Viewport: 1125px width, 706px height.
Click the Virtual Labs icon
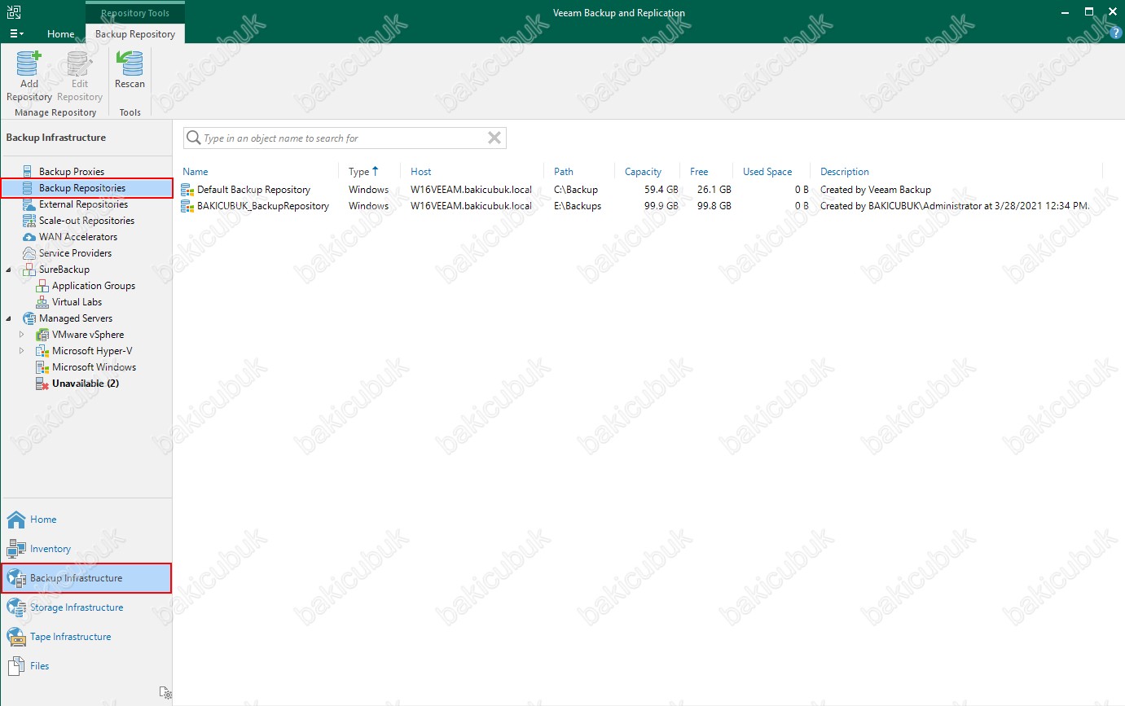coord(42,302)
